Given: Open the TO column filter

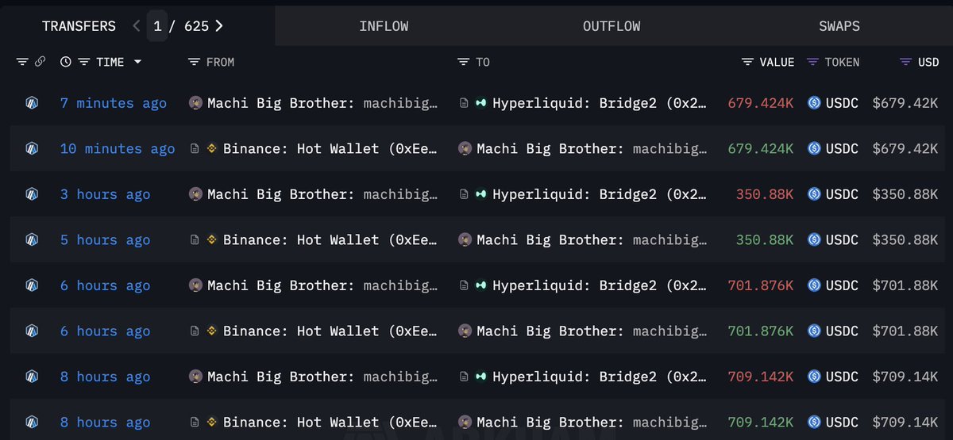Looking at the screenshot, I should click(463, 62).
